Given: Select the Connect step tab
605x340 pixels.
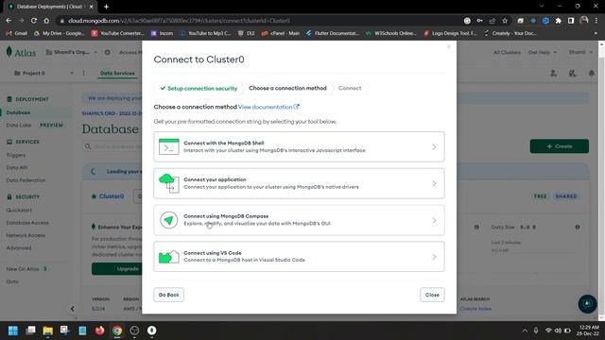Looking at the screenshot, I should coord(350,88).
